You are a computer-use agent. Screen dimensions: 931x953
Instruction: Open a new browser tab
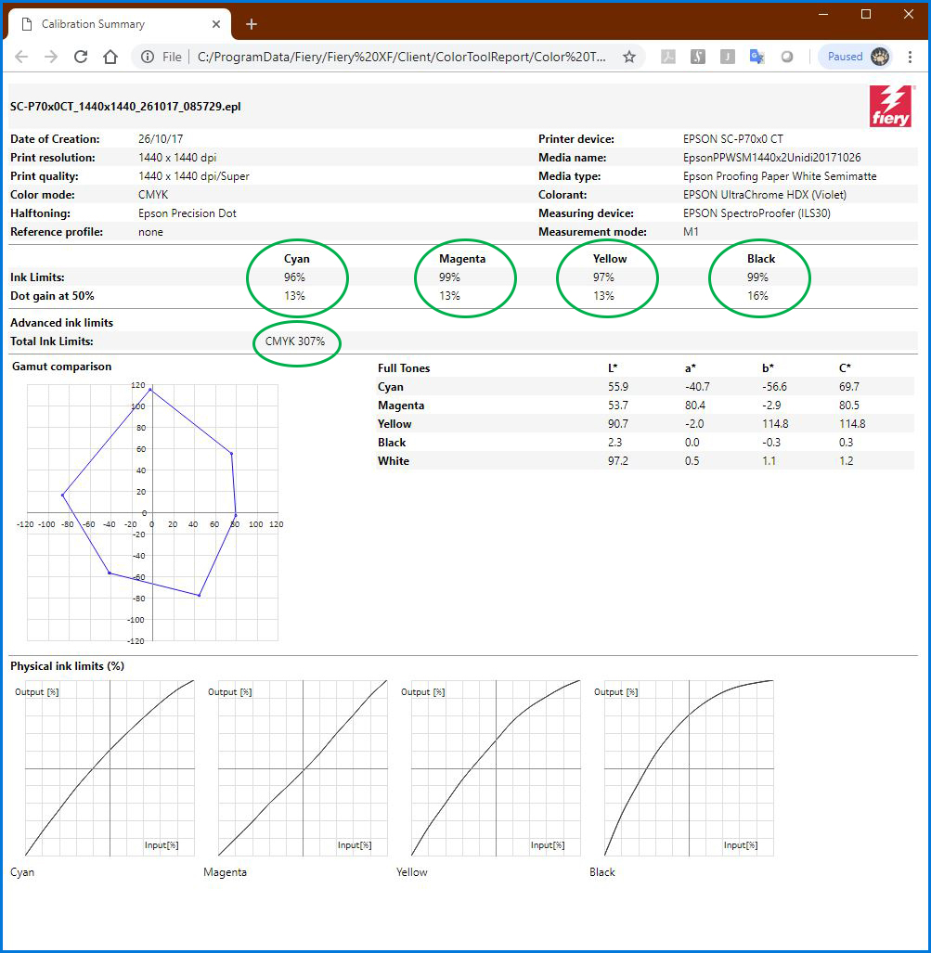(x=252, y=24)
